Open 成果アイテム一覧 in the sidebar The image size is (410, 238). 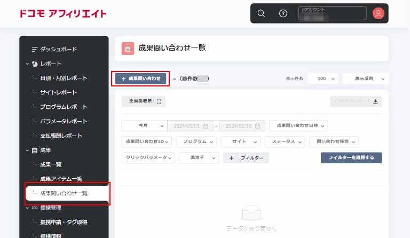tap(61, 179)
